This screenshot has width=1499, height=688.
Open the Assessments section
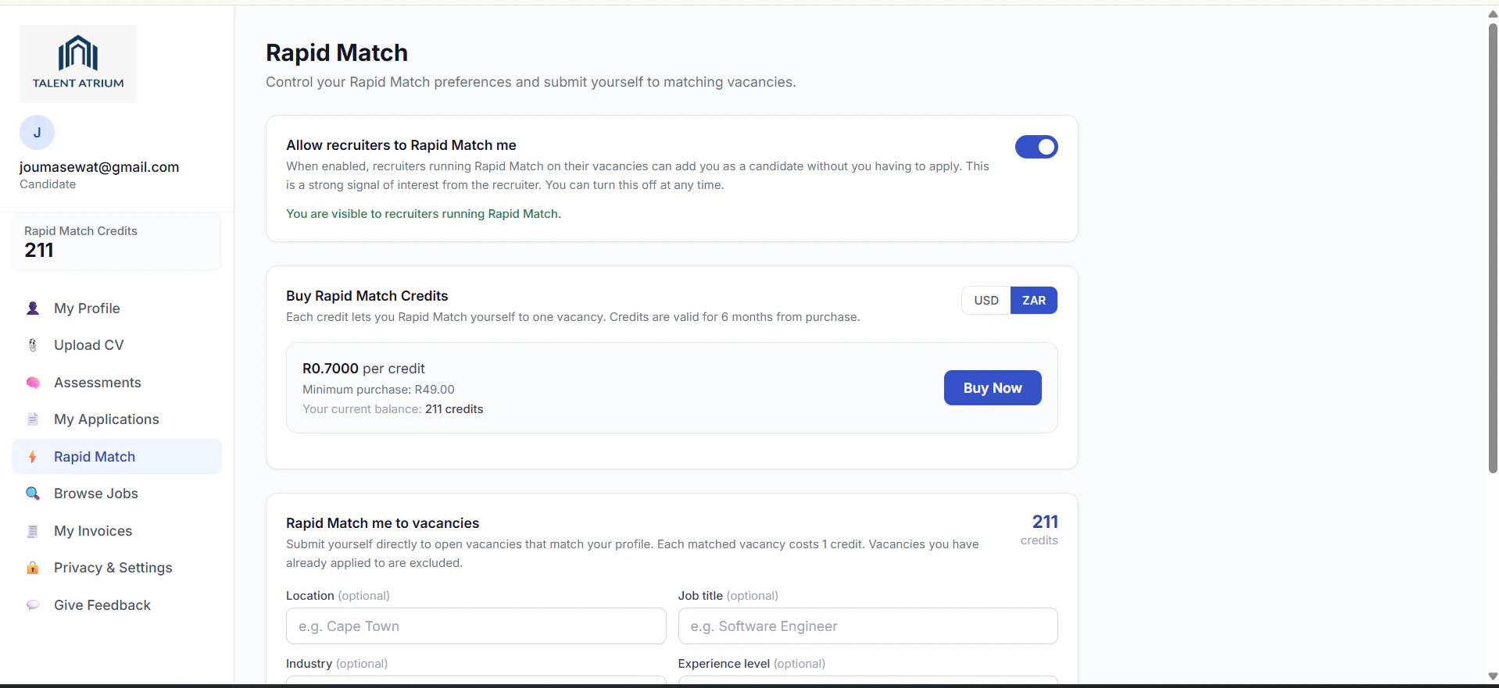[x=116, y=383]
